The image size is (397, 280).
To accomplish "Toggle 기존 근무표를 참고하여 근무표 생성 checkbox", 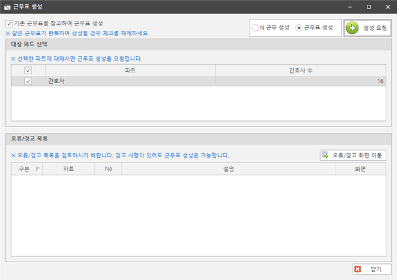I will [x=9, y=23].
